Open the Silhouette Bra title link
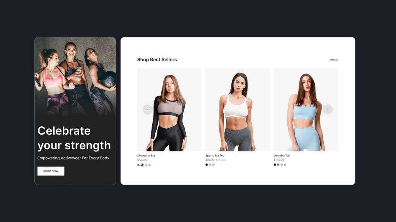This screenshot has height=222, width=396. coord(146,156)
